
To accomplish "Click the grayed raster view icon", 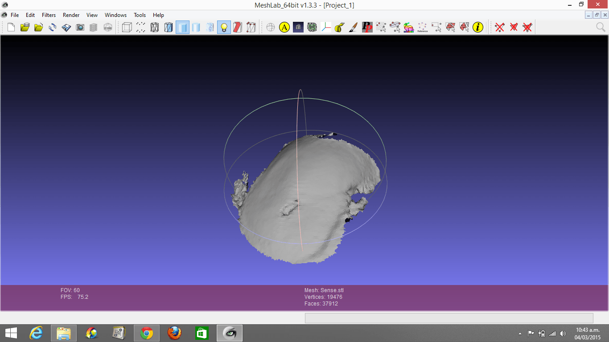I will click(x=108, y=28).
